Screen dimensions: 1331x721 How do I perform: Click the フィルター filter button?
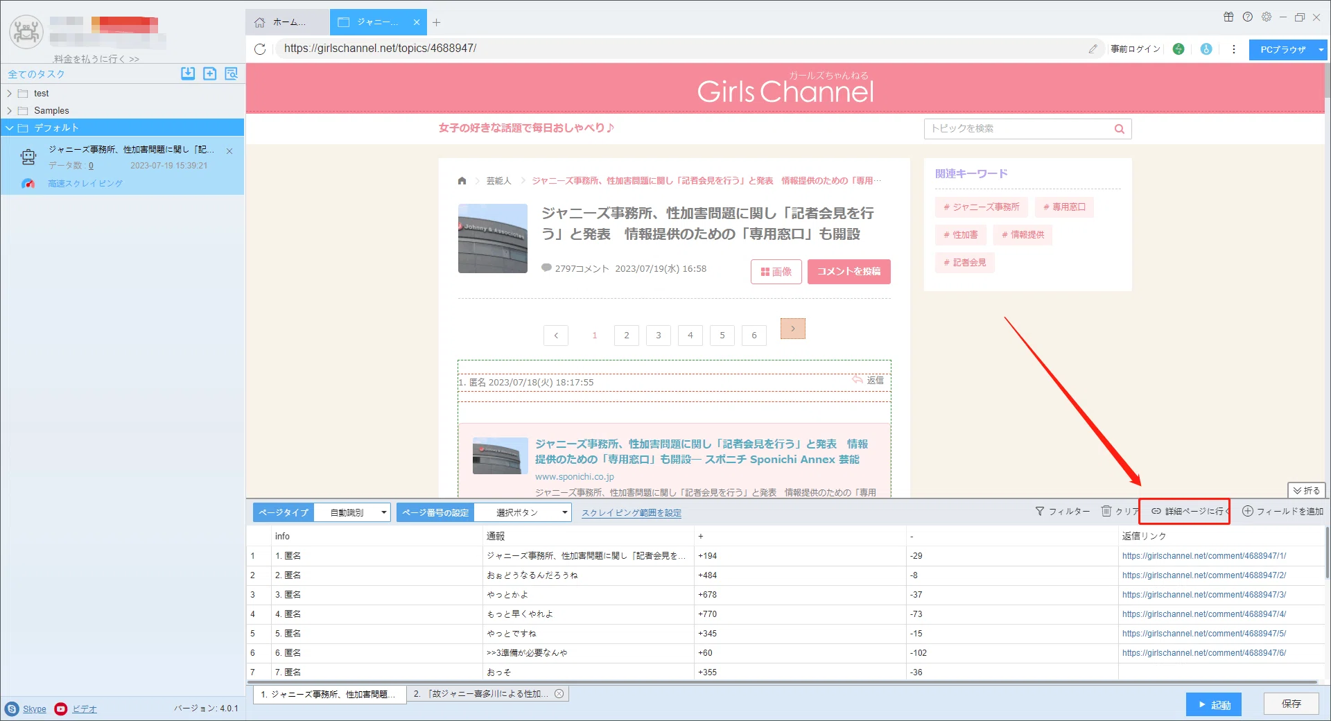(x=1063, y=512)
